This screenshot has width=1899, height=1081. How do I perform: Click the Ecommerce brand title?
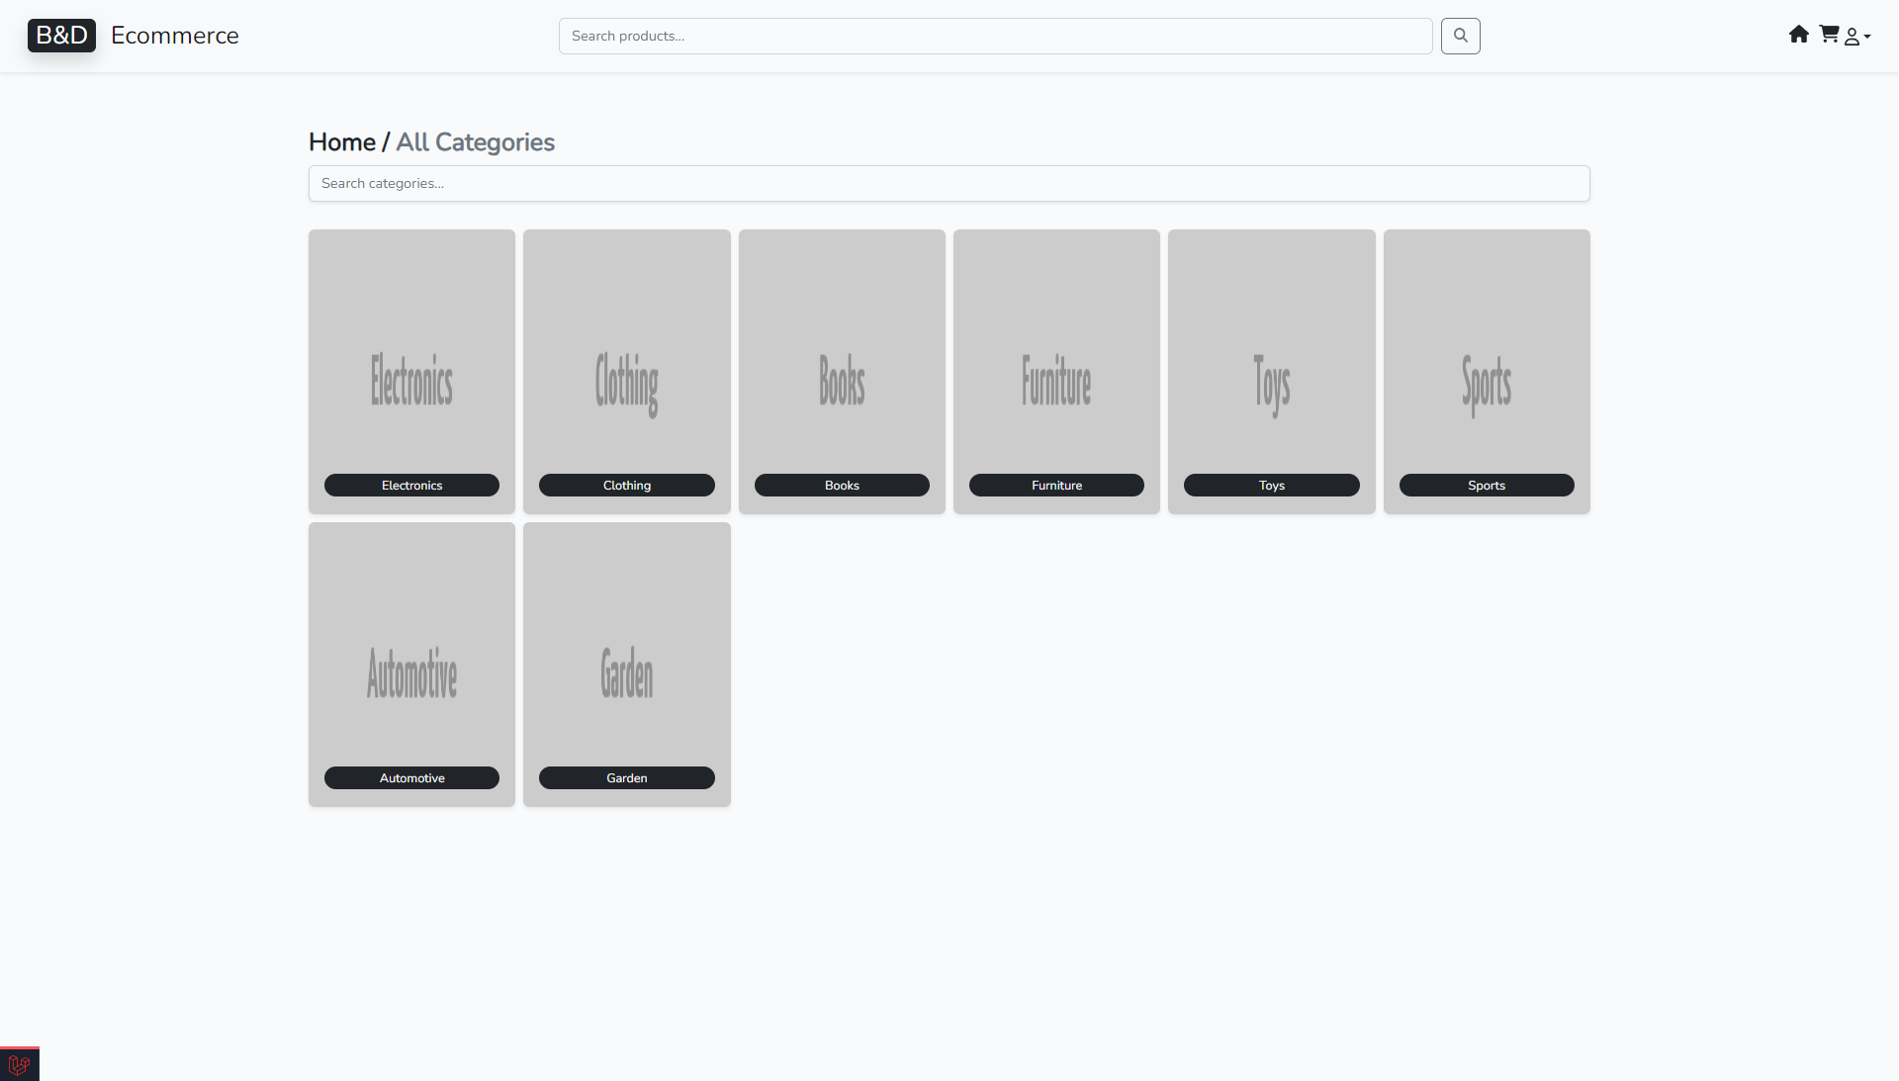pos(175,36)
